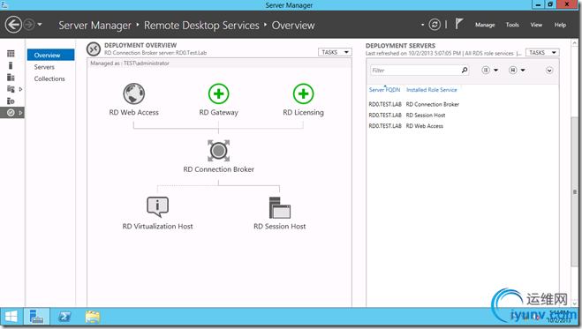Screen dimensions: 582x329
Task: Expand the filter criteria chevron
Action: pyautogui.click(x=549, y=71)
